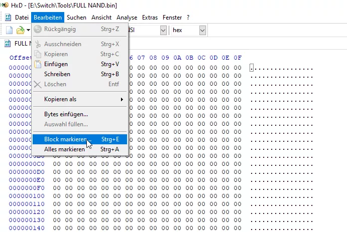Click the HxD title bar application icon

[5, 5]
